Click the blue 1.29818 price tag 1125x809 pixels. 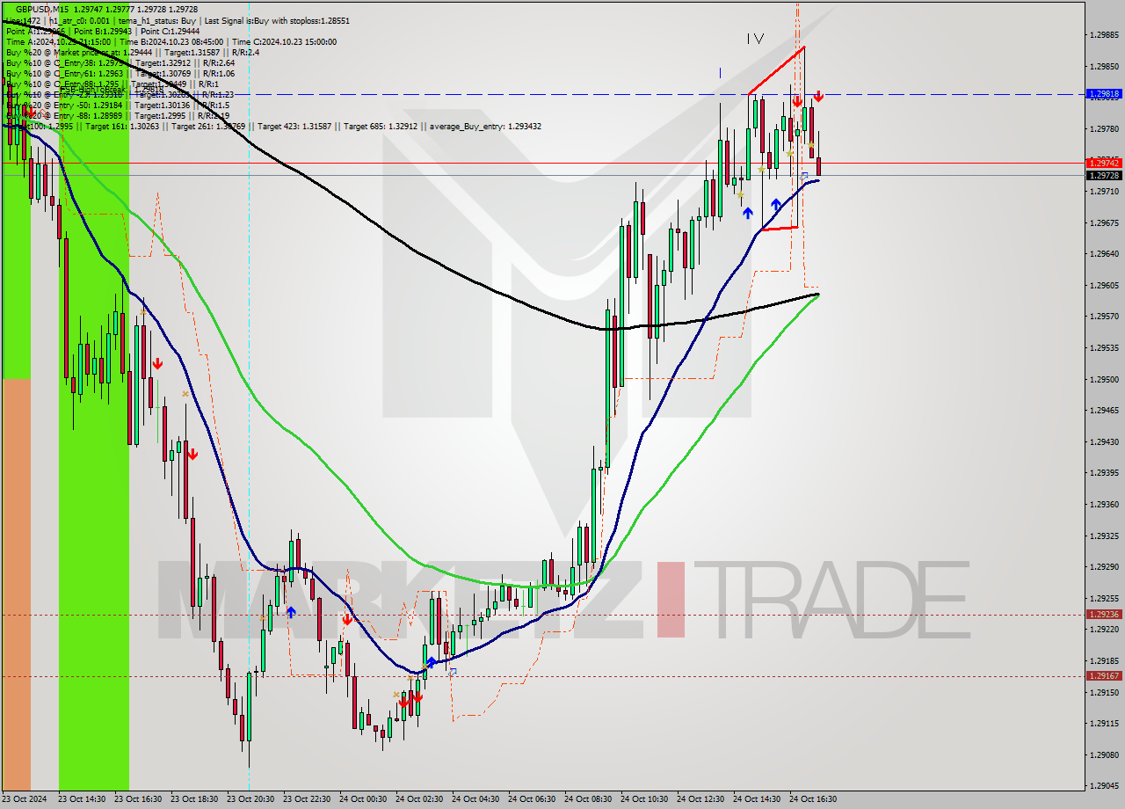pos(1104,93)
